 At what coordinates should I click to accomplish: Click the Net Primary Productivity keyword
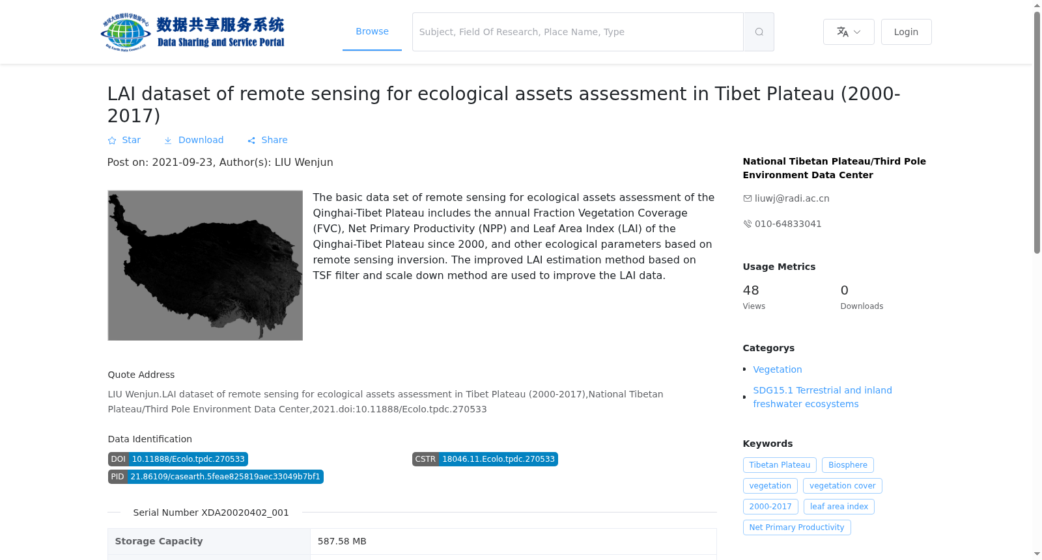796,527
